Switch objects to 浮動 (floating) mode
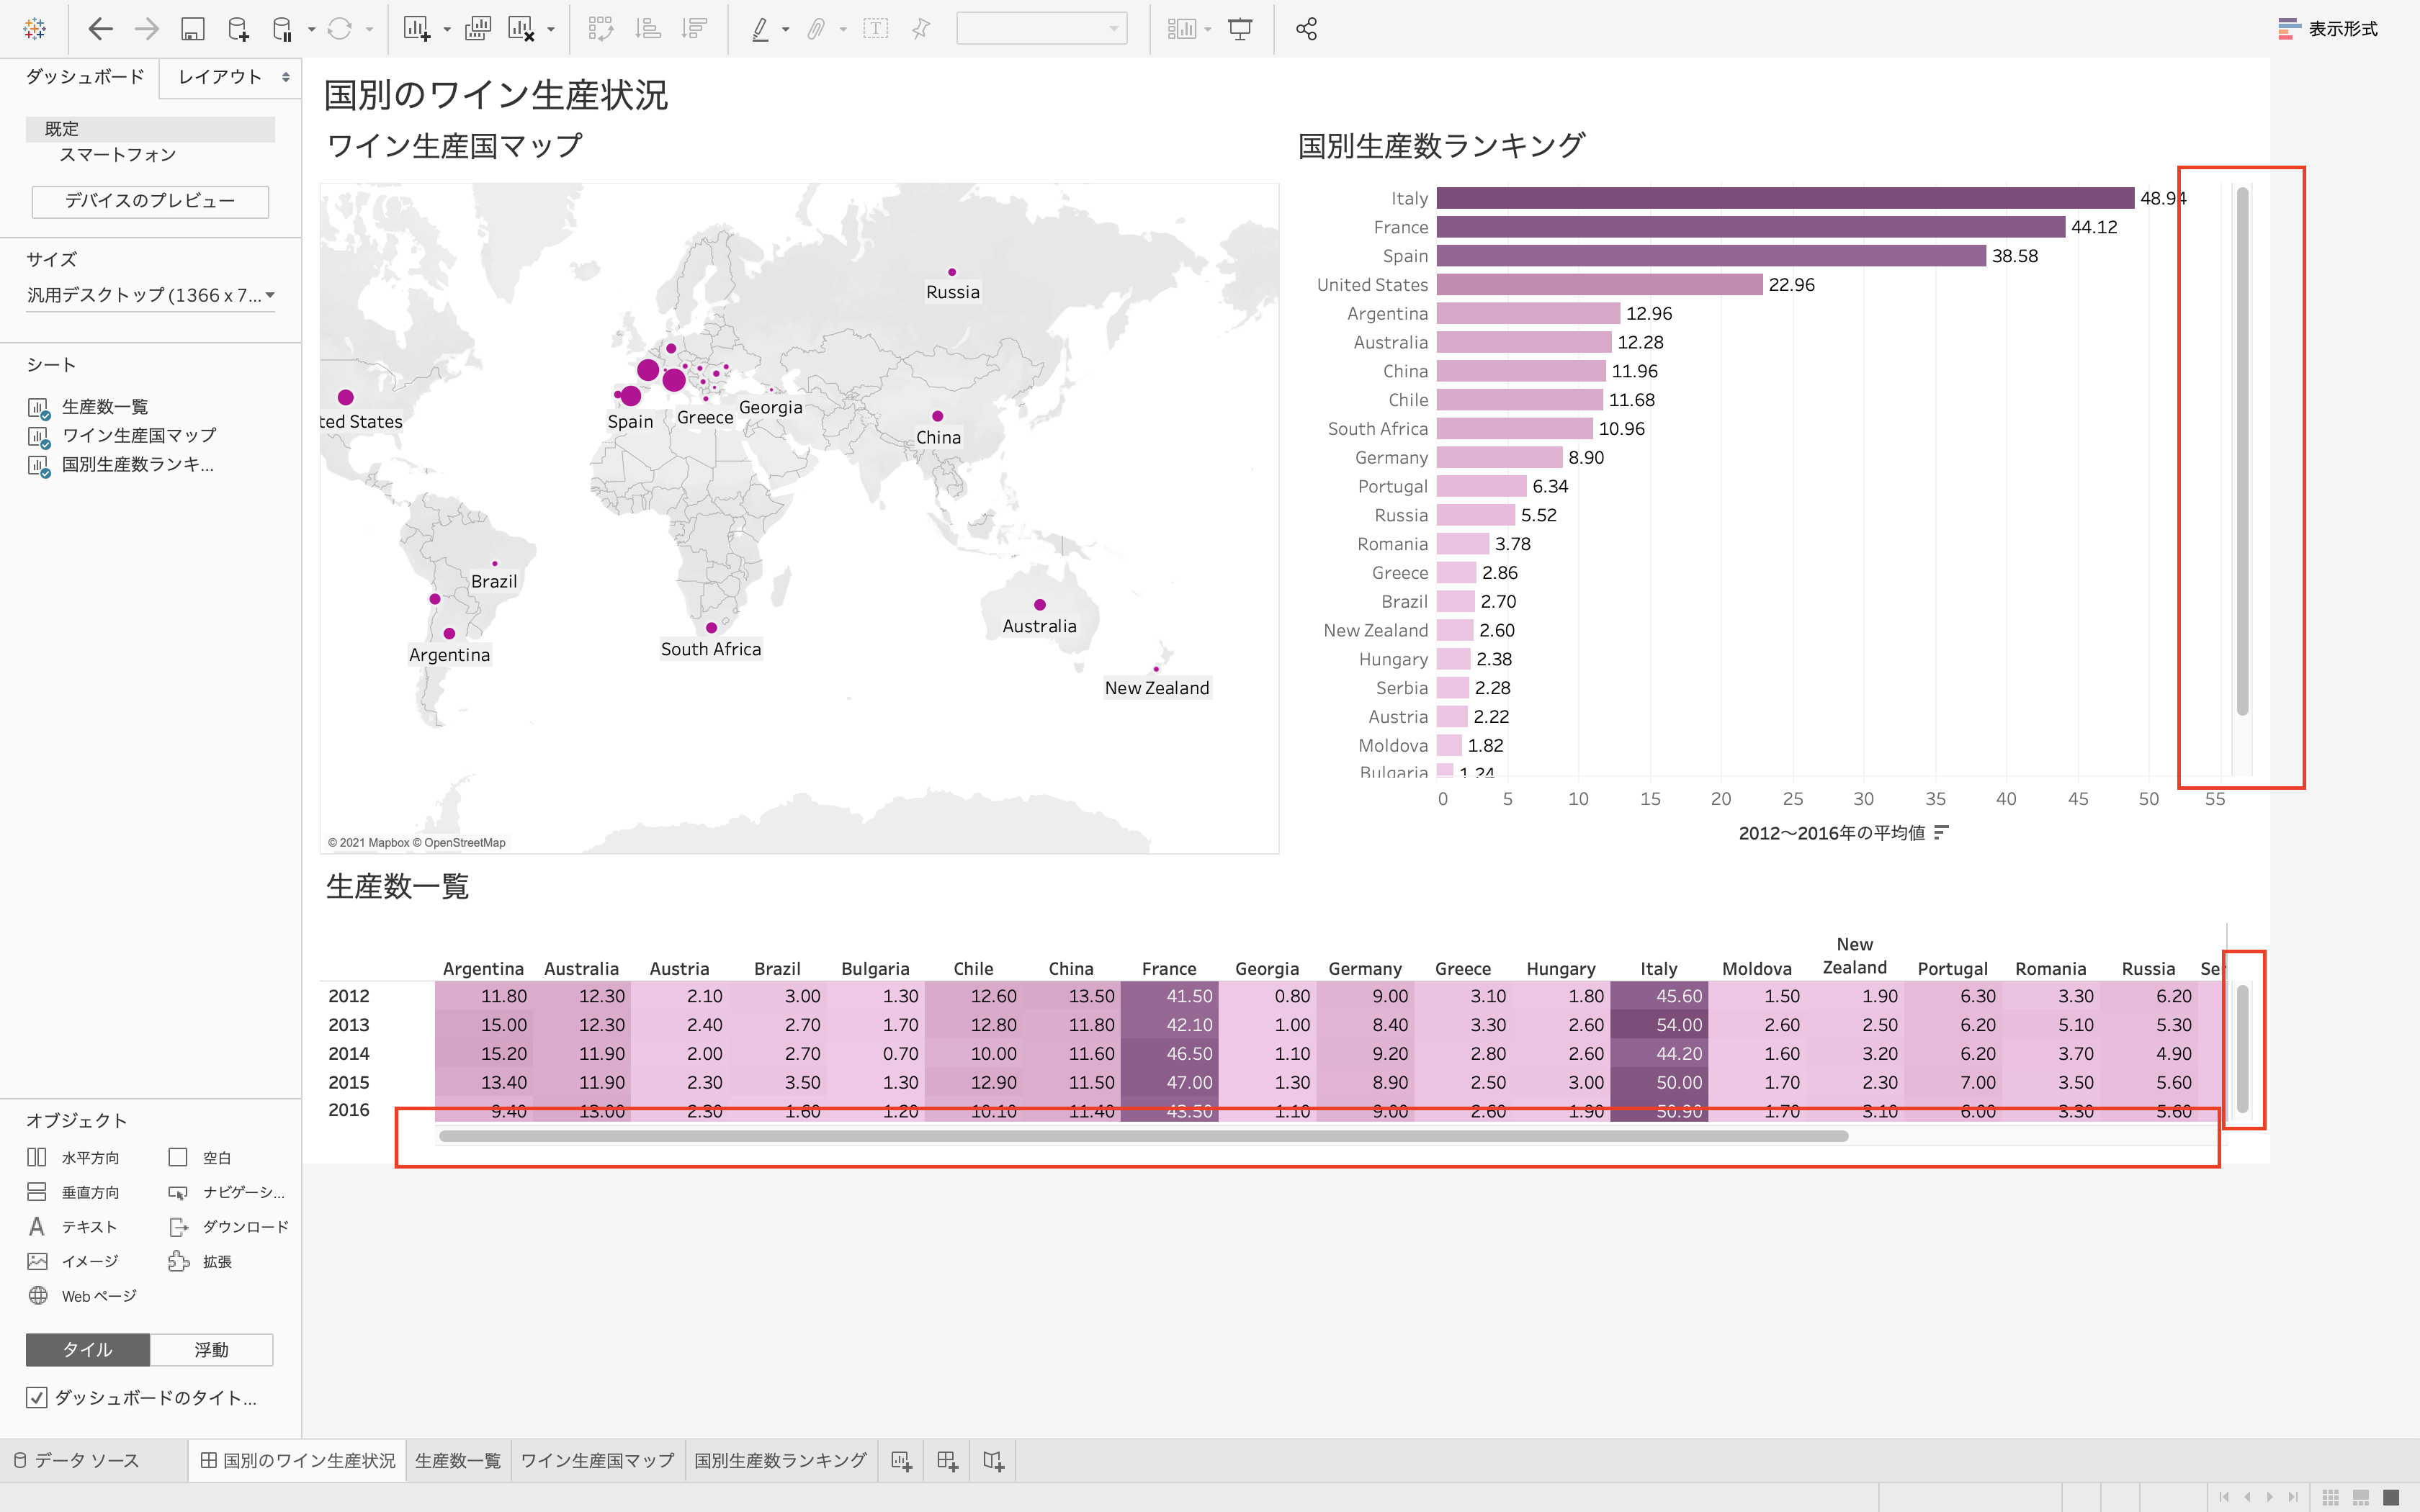 (x=212, y=1349)
